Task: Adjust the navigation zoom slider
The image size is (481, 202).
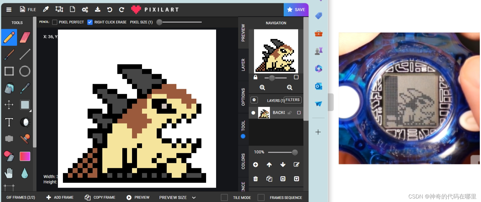Action: 275,78
